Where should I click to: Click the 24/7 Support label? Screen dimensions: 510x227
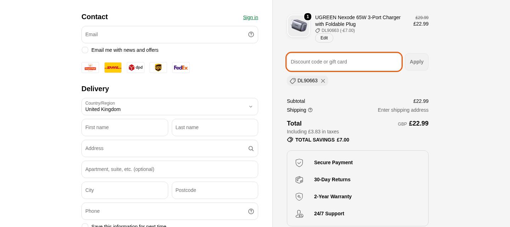[x=329, y=214]
